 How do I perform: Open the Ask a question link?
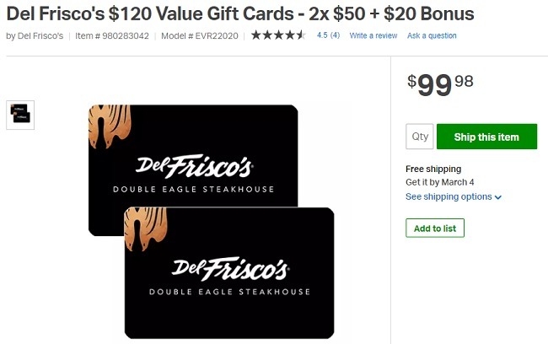pyautogui.click(x=432, y=35)
